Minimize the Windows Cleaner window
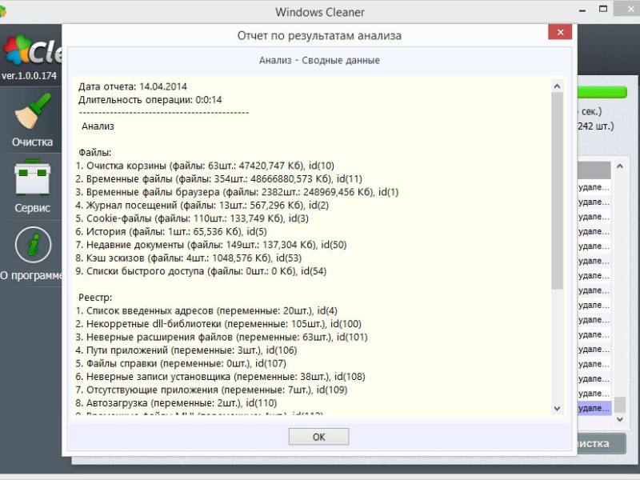 pos(582,10)
